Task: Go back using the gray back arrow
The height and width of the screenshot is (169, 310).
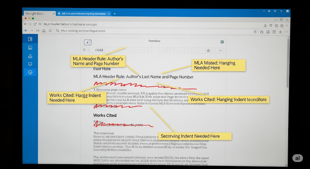Action: (x=25, y=24)
